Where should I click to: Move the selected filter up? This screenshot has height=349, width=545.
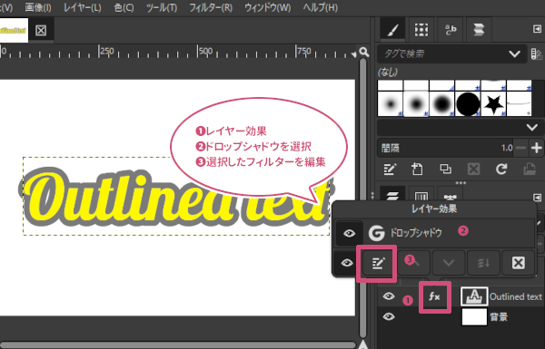[x=413, y=263]
